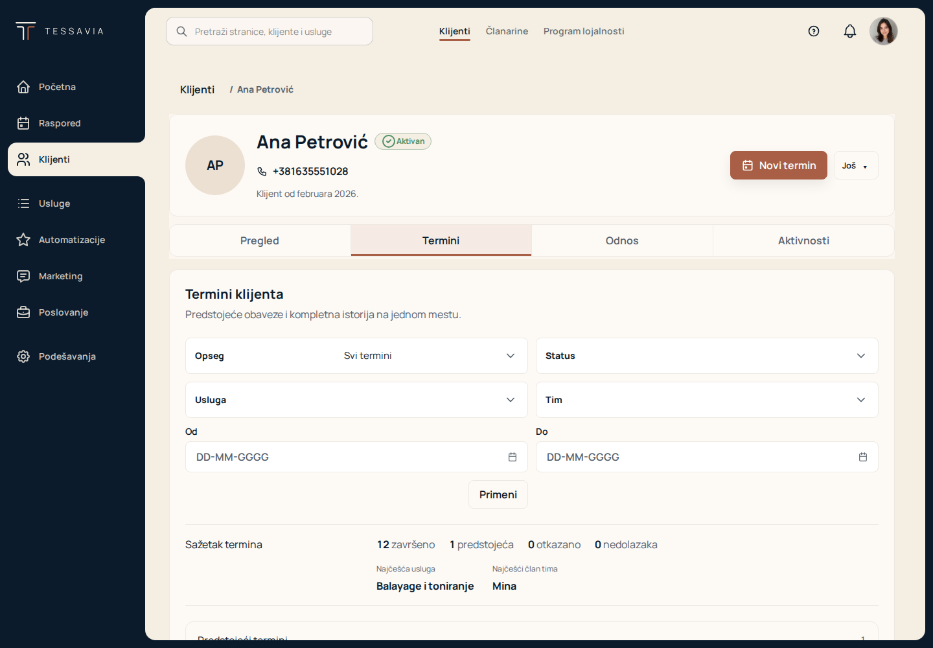The image size is (933, 648).
Task: Switch to the Pregled tab
Action: pos(260,240)
